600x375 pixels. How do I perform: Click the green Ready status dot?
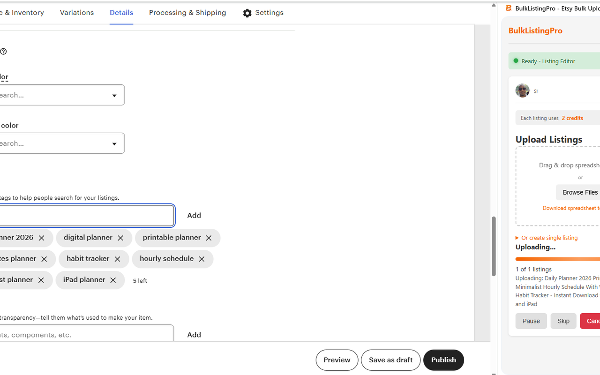(x=516, y=61)
